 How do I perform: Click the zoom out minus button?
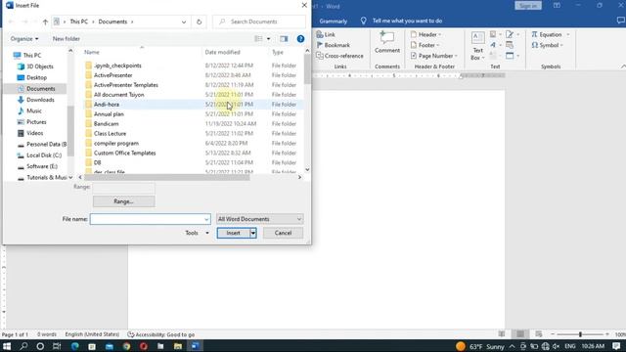pyautogui.click(x=553, y=334)
